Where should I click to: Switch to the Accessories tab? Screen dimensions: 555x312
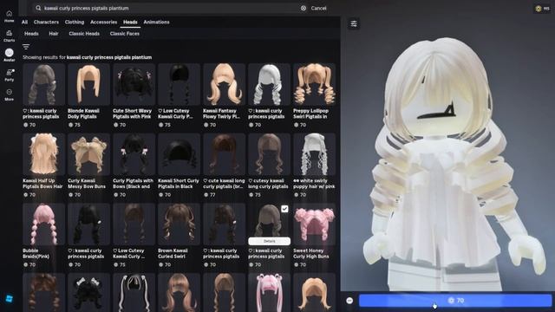[103, 22]
